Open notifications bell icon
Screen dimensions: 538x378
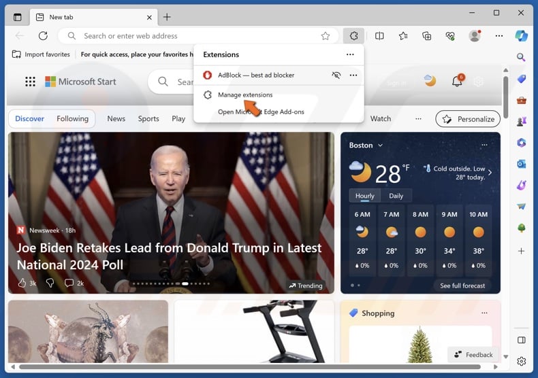[x=458, y=81]
